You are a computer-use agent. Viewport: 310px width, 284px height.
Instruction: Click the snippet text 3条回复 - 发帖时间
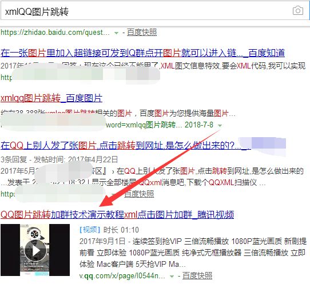[x=59, y=159]
